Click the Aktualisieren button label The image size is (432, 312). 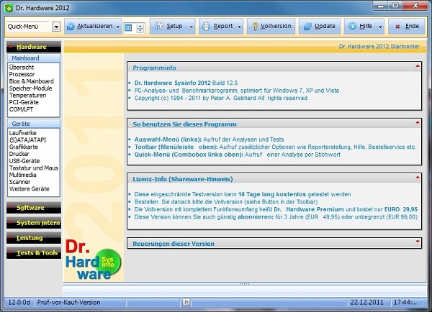95,26
